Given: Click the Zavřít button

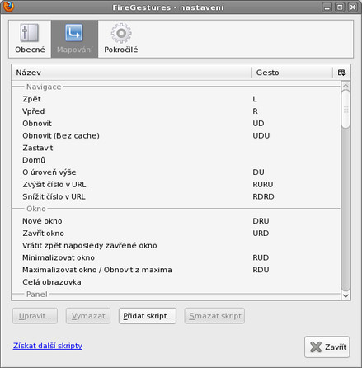Looking at the screenshot, I should click(x=327, y=347).
